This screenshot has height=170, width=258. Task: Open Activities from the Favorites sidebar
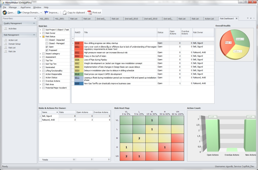tap(12, 29)
